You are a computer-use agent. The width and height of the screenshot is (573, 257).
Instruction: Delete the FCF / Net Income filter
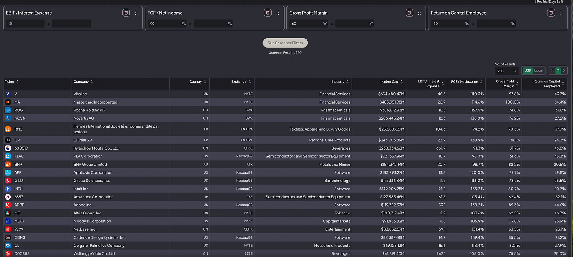(x=268, y=13)
